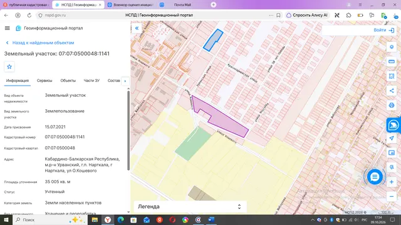
Task: Show hidden system tray icons
Action: [x=313, y=219]
